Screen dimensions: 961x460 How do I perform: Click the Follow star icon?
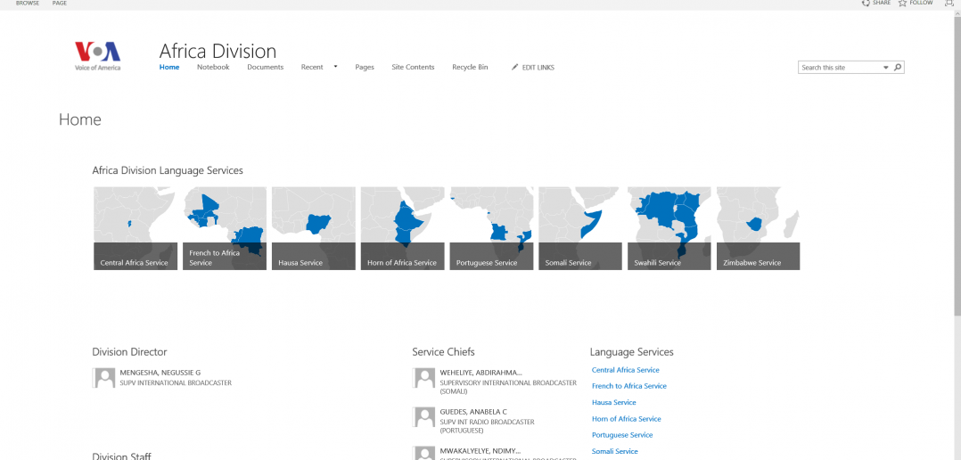[x=902, y=3]
